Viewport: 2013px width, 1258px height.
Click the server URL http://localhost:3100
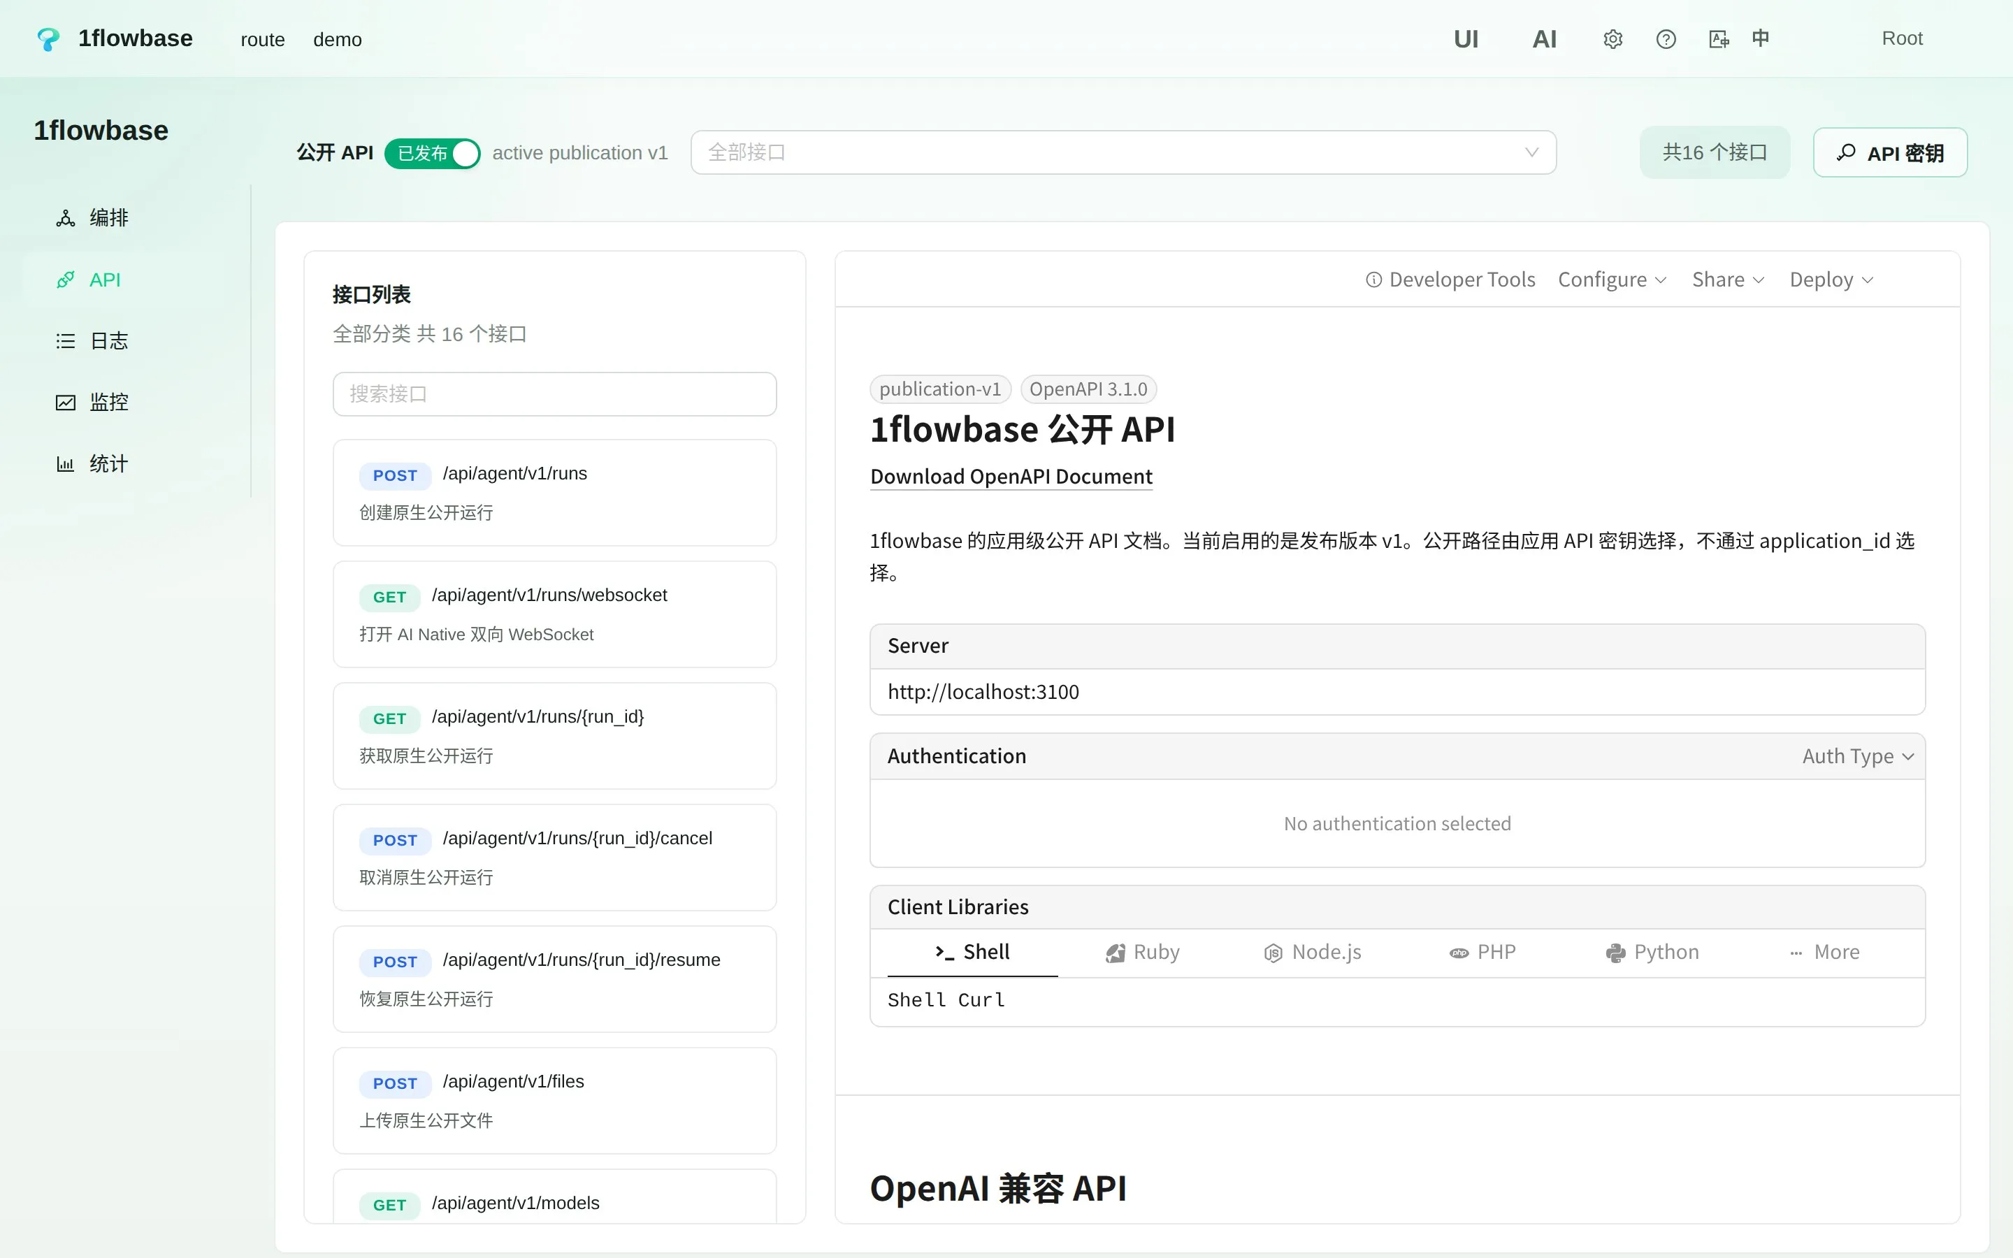(x=983, y=692)
